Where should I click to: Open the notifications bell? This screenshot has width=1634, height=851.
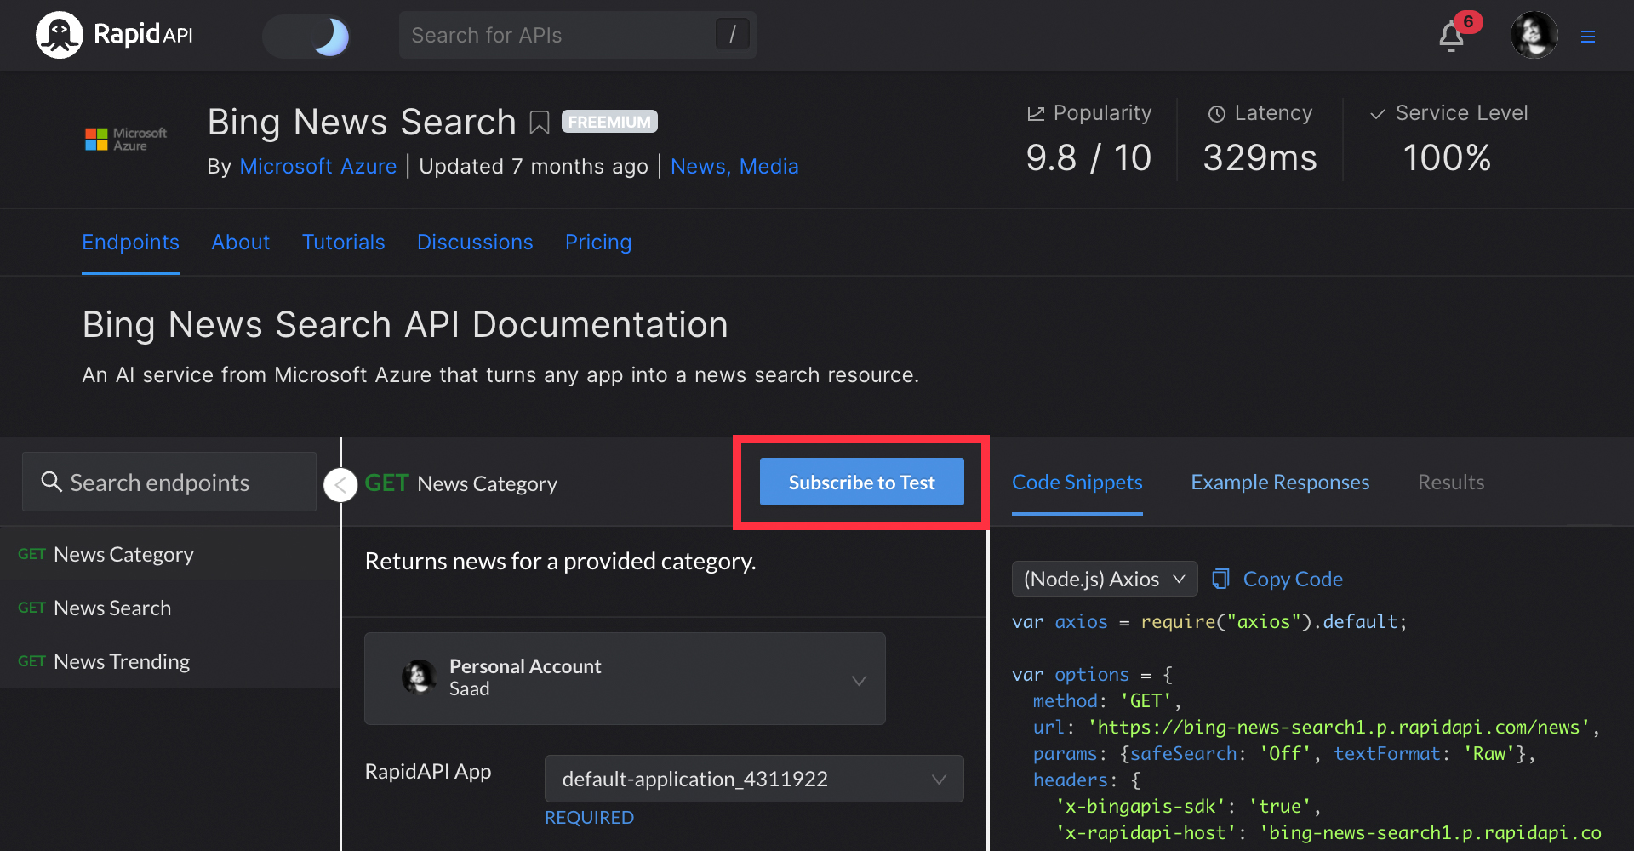pyautogui.click(x=1452, y=37)
